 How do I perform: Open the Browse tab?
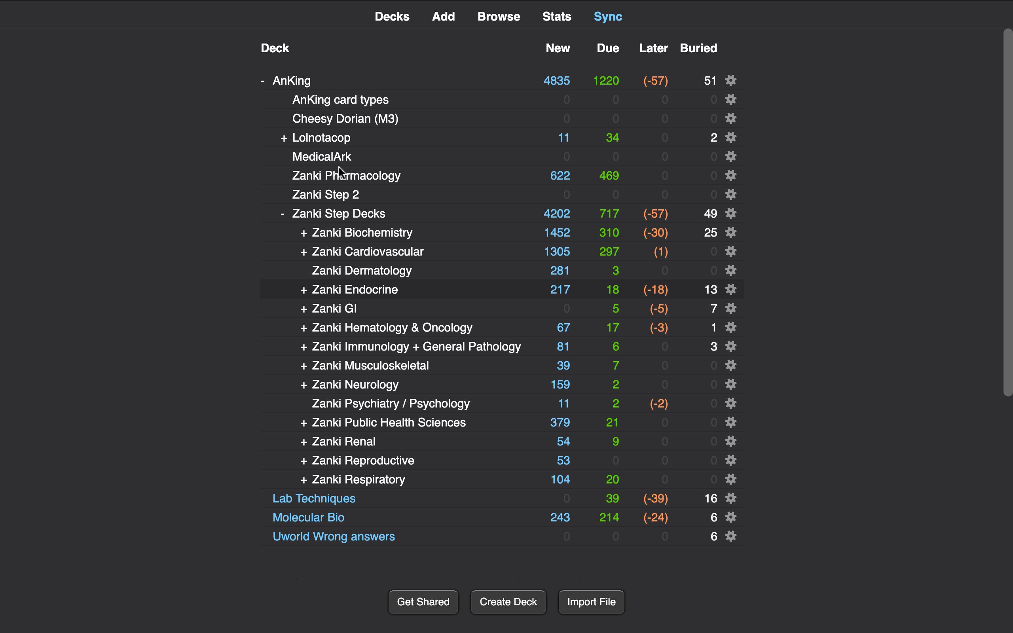(499, 16)
